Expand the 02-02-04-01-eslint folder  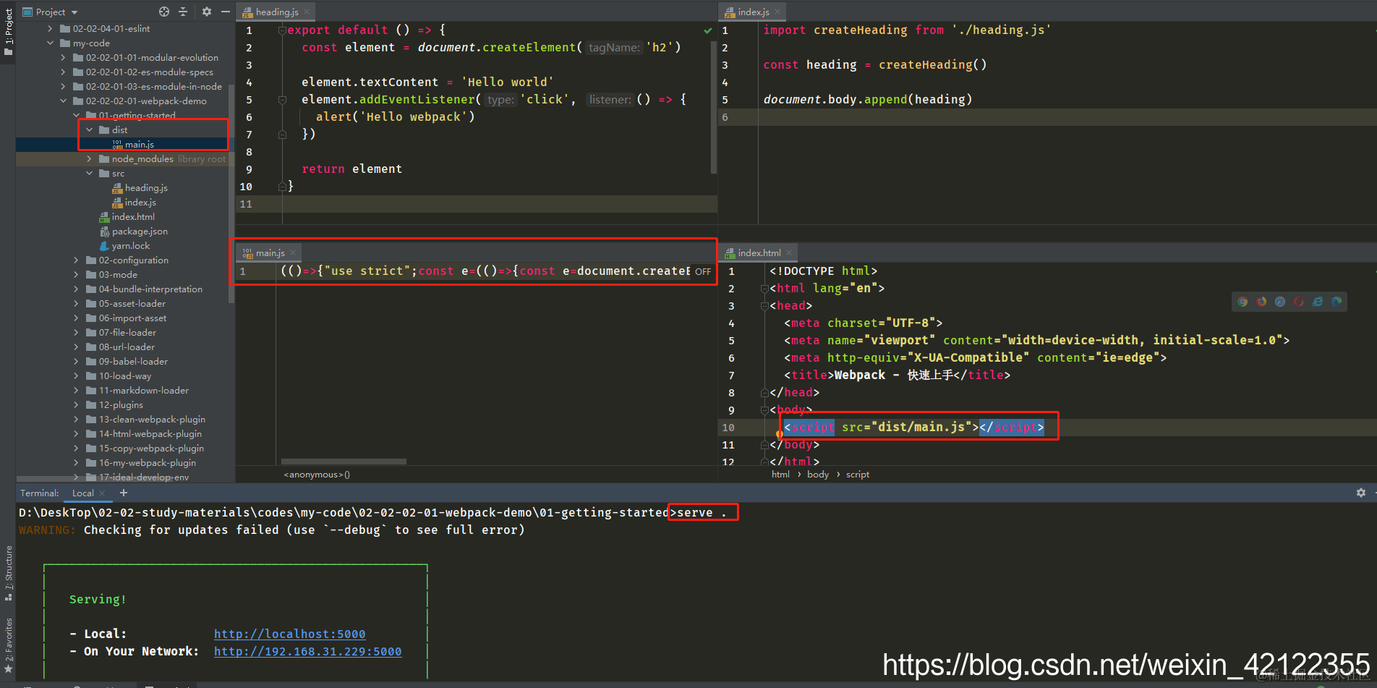click(x=50, y=29)
